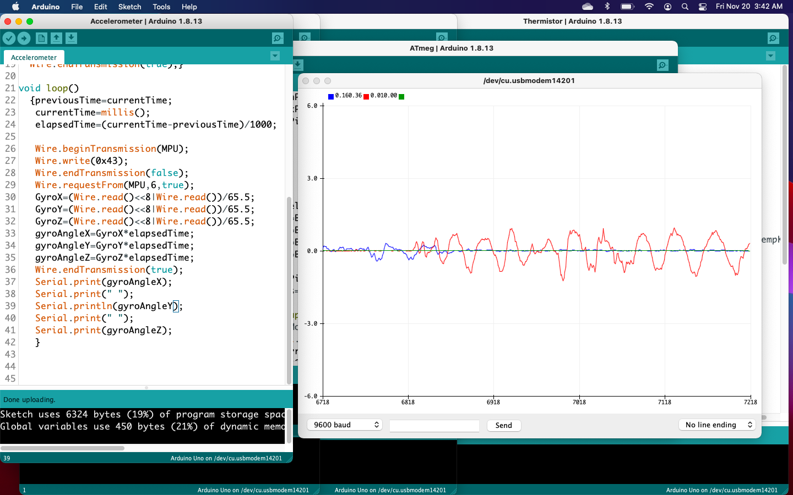793x495 pixels.
Task: Click the Serial.print(gyroAngleX); line
Action: click(x=104, y=282)
